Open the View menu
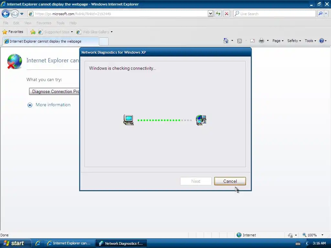The height and width of the screenshot is (248, 331). click(28, 23)
